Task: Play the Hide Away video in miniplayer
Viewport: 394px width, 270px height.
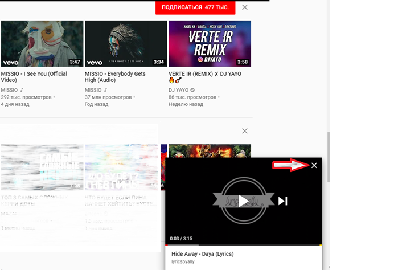Action: click(x=243, y=201)
